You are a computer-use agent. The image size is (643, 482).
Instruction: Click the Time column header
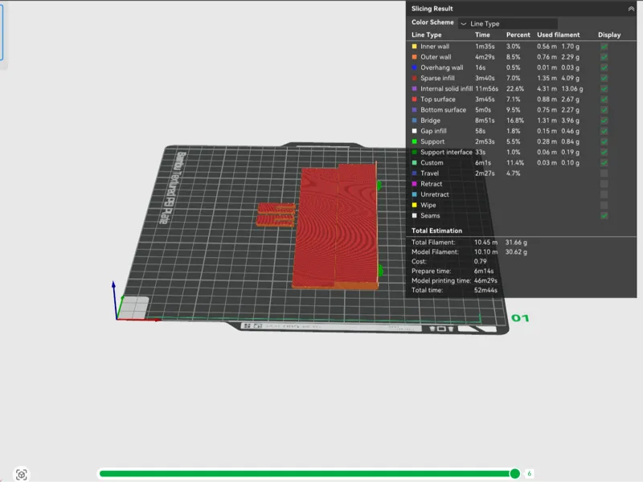(482, 35)
